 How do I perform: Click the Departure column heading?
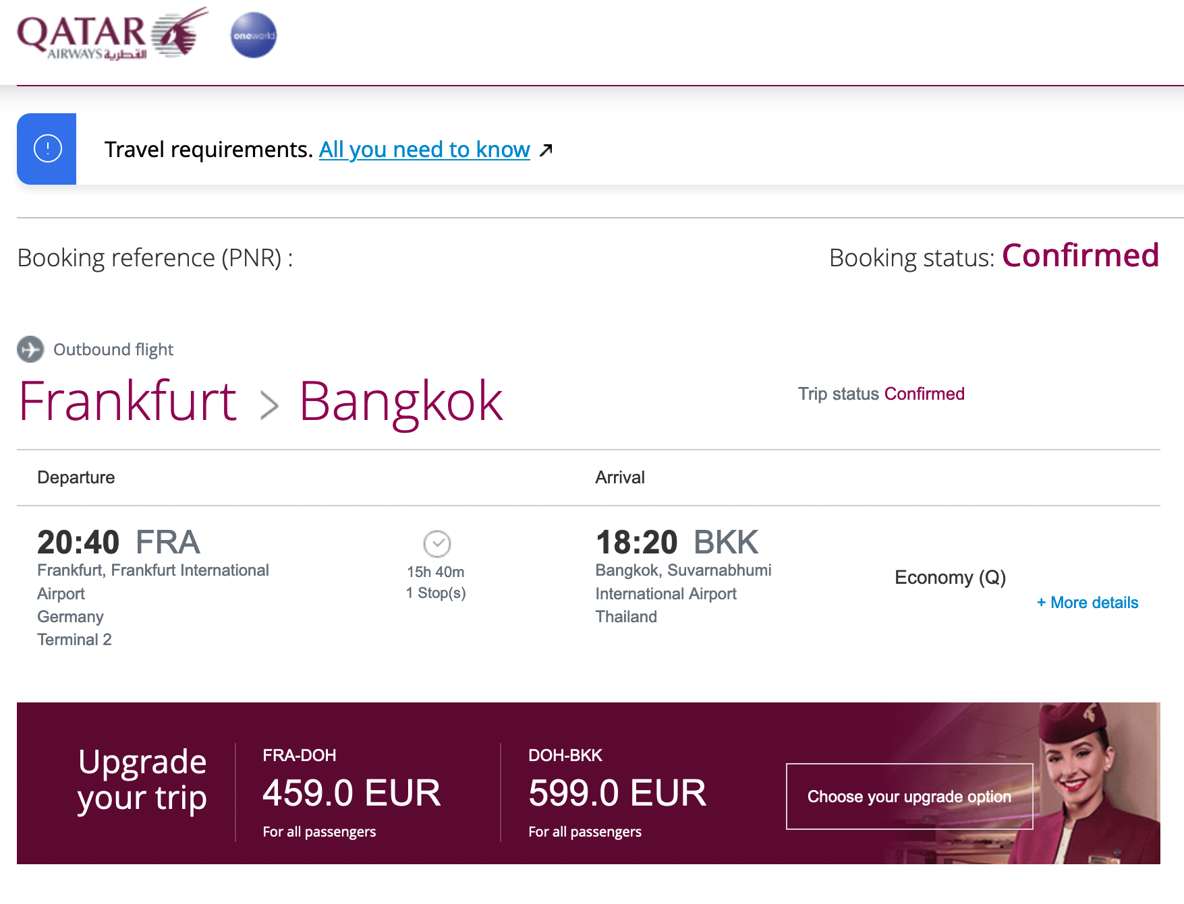click(76, 477)
